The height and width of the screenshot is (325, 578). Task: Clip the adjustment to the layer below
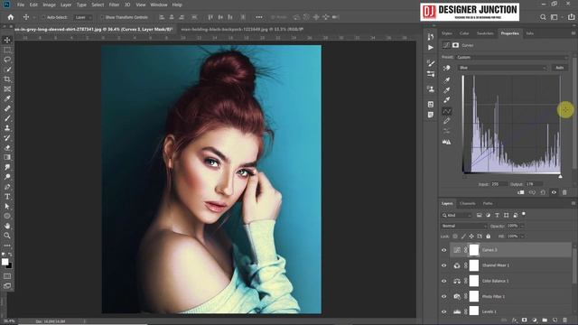521,192
